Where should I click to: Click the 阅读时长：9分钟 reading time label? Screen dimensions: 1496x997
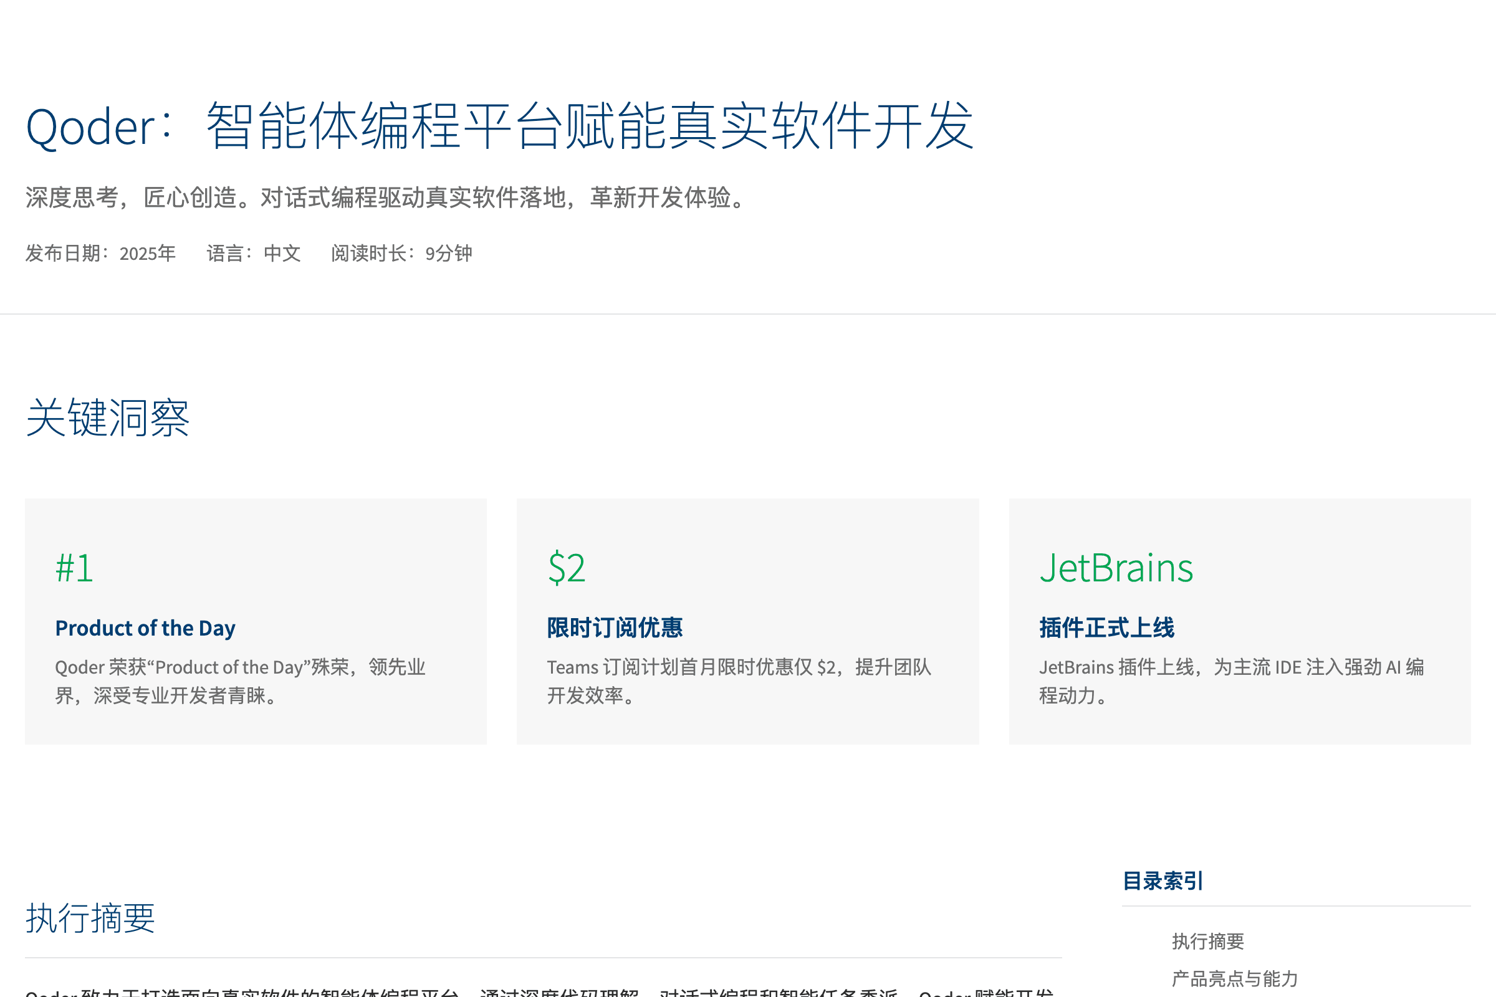pos(401,253)
